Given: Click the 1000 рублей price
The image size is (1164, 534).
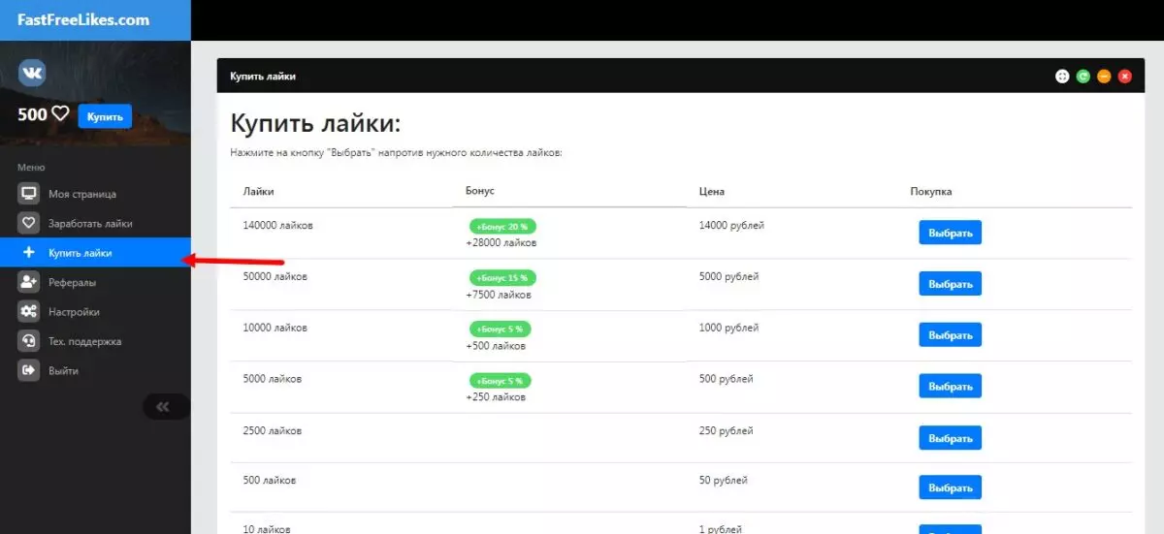Looking at the screenshot, I should coord(728,328).
